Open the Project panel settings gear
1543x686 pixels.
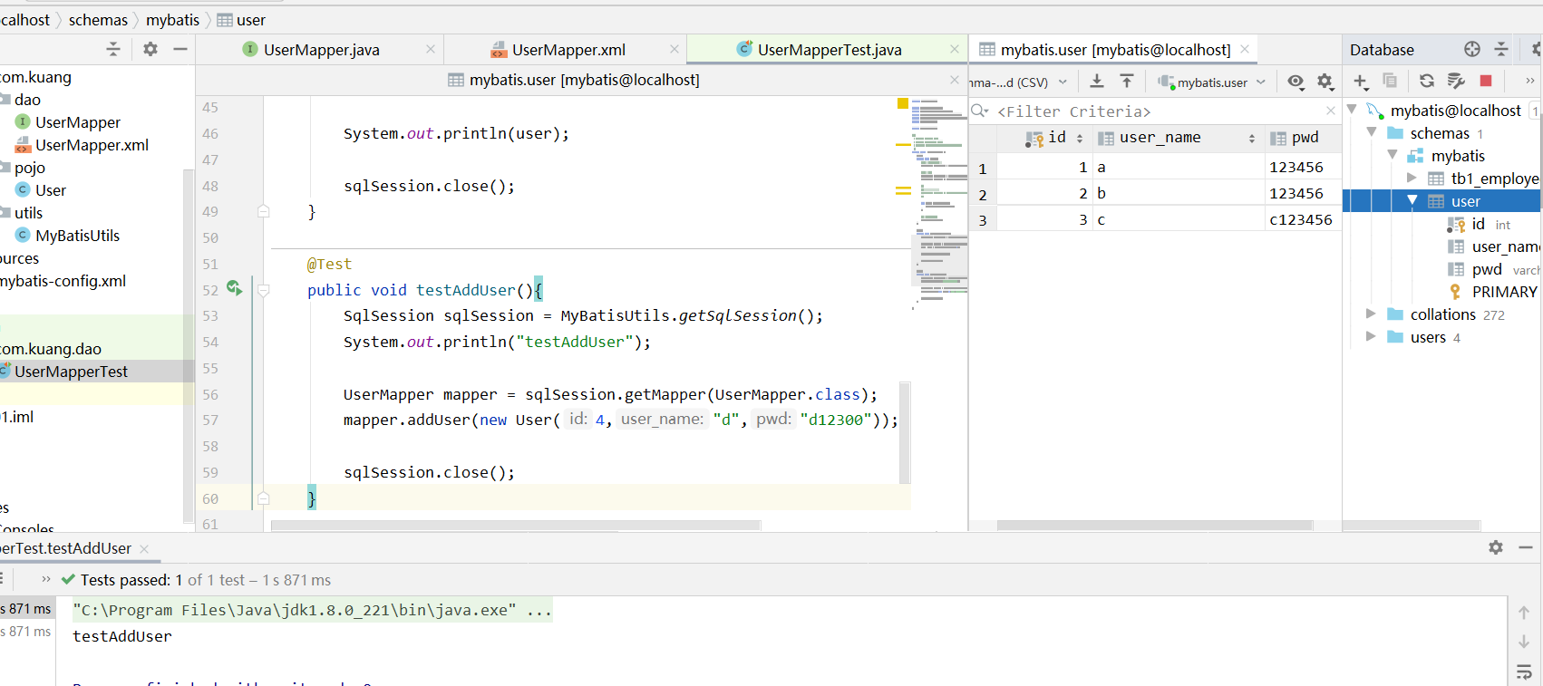click(x=150, y=49)
